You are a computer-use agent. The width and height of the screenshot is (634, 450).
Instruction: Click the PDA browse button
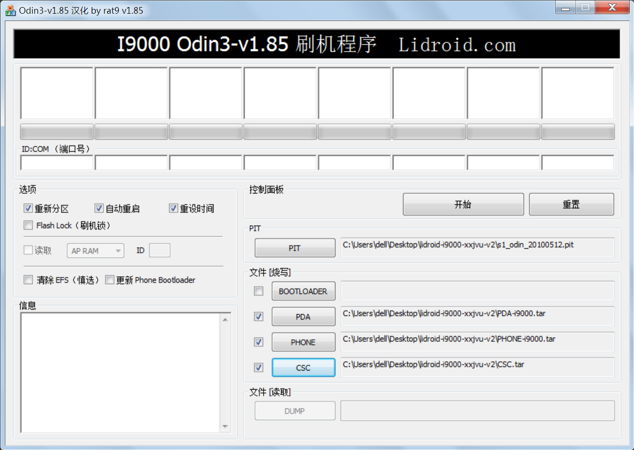tap(303, 317)
